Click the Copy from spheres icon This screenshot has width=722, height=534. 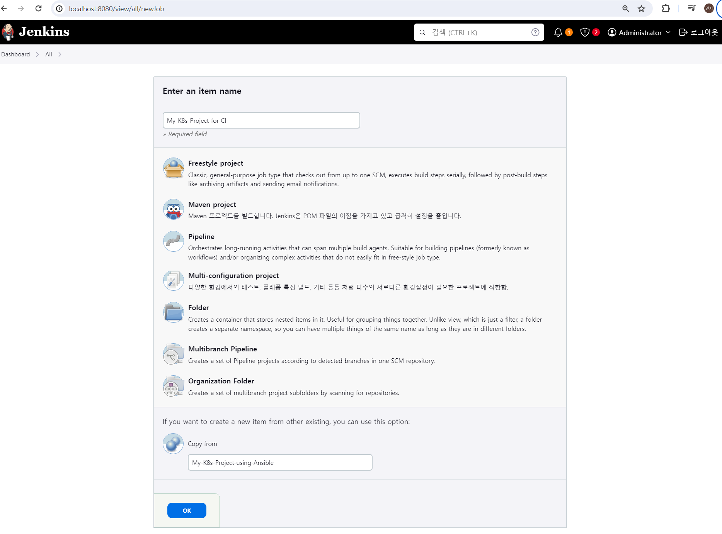pyautogui.click(x=173, y=443)
